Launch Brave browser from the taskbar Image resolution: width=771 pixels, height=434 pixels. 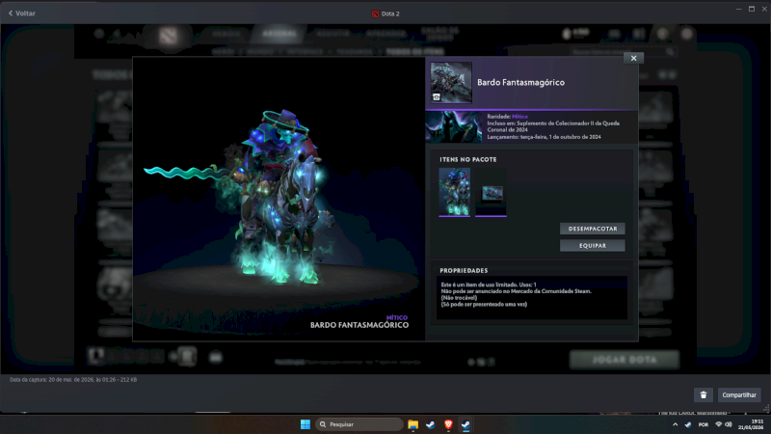coord(448,424)
